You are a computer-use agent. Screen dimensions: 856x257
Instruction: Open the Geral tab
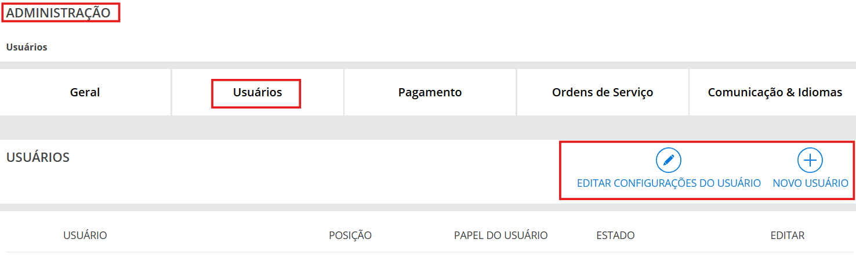pyautogui.click(x=85, y=92)
